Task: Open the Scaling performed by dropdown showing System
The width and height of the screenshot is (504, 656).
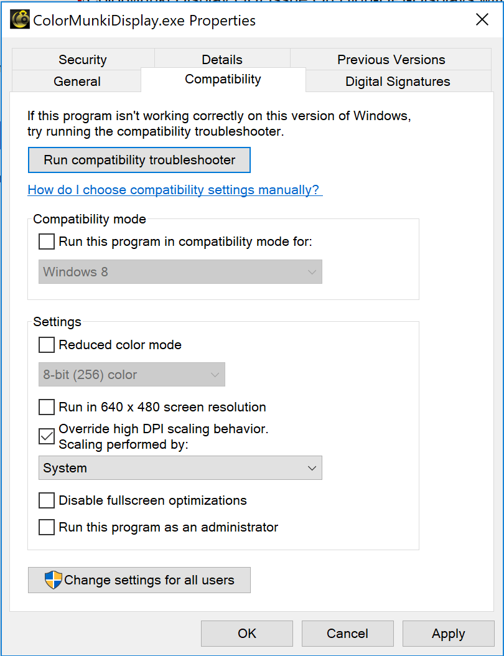Action: [180, 467]
